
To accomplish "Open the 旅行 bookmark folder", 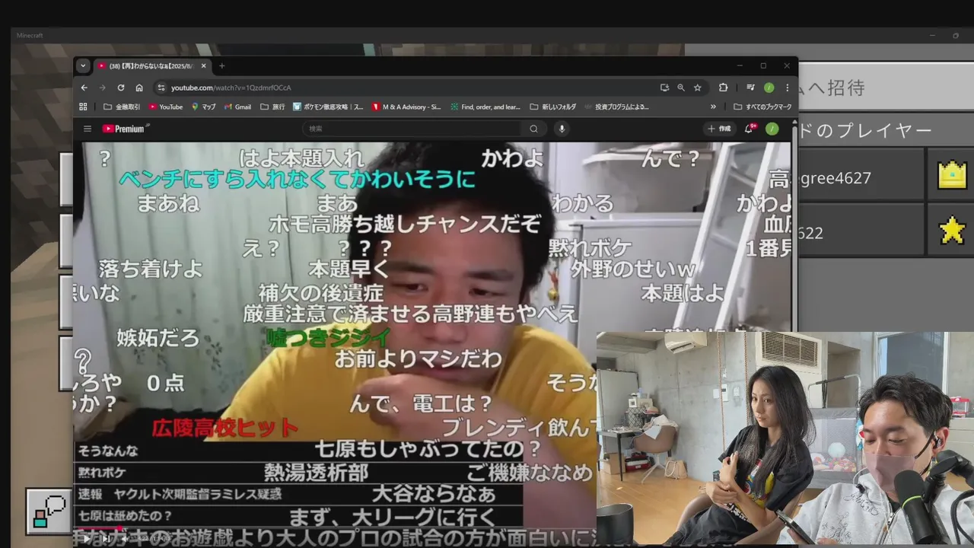I will point(272,107).
